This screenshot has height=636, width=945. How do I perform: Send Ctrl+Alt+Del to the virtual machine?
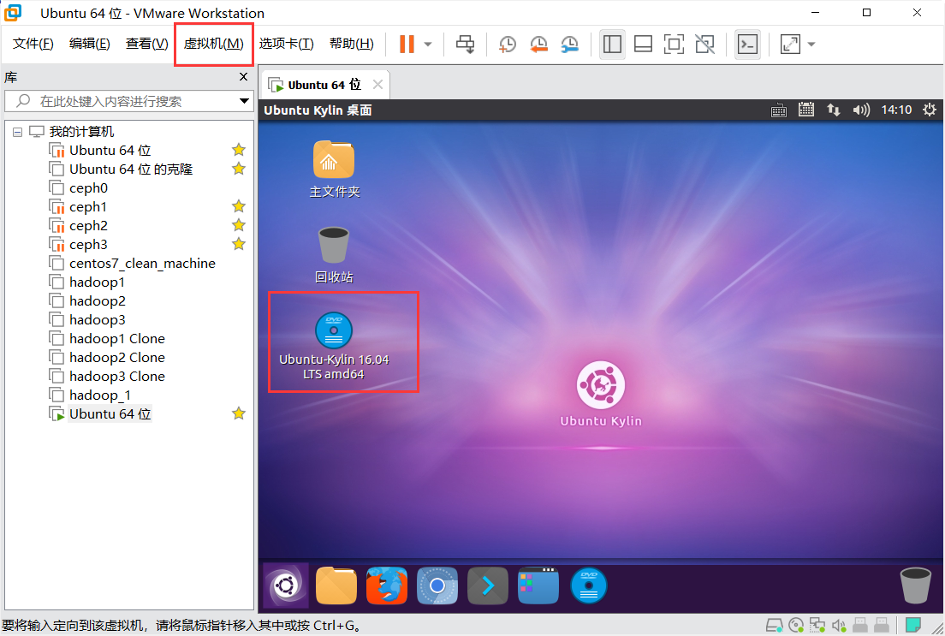click(465, 44)
